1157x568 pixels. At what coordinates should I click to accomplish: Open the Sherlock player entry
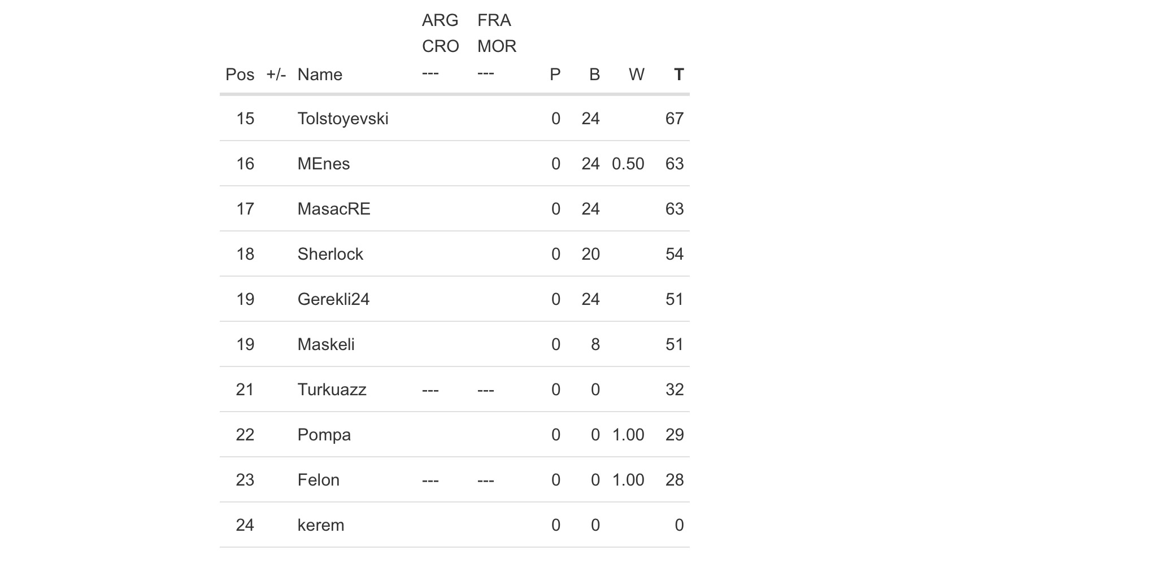click(330, 254)
